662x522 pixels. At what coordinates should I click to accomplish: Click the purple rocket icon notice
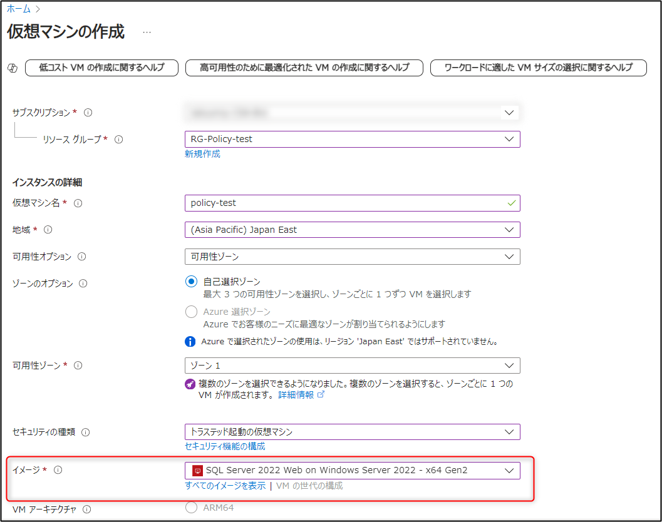(x=190, y=384)
